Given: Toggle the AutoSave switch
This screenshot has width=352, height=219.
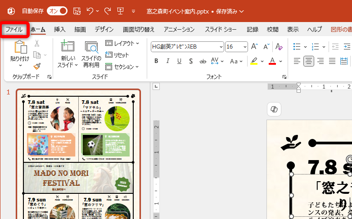Looking at the screenshot, I should (x=57, y=11).
